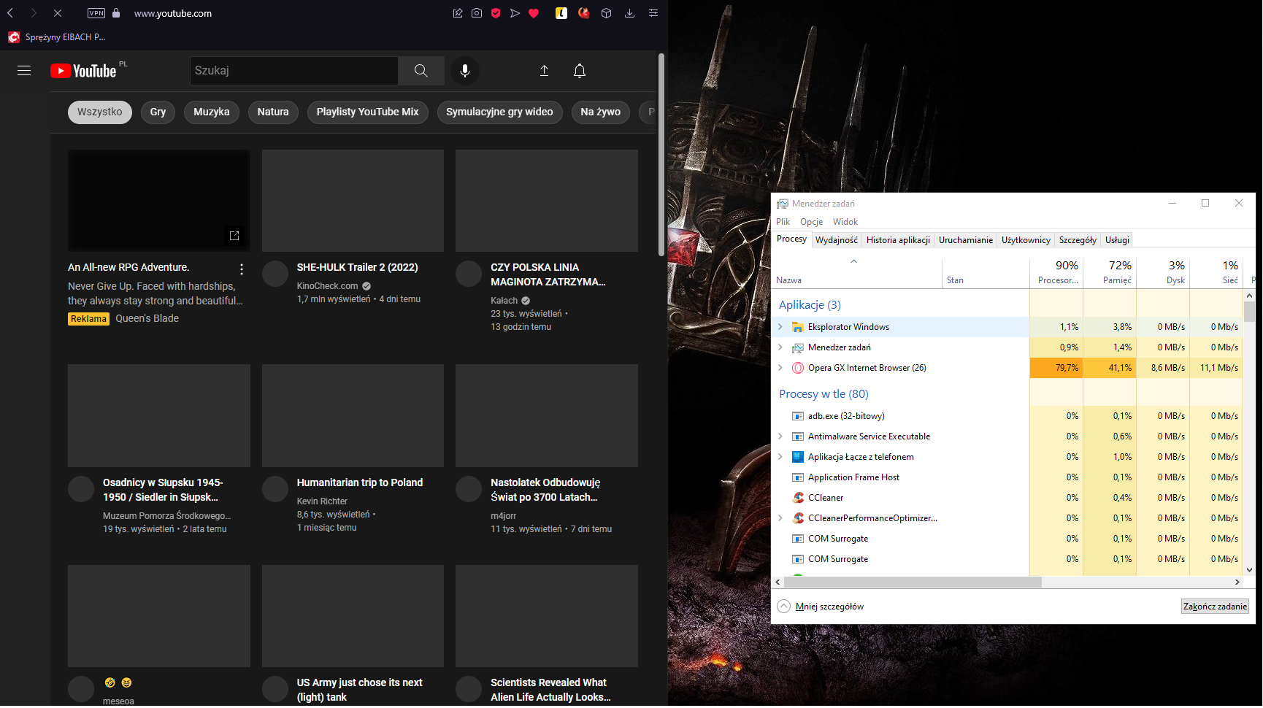Expand Antimalware Service Executable
The width and height of the screenshot is (1263, 708).
click(780, 436)
